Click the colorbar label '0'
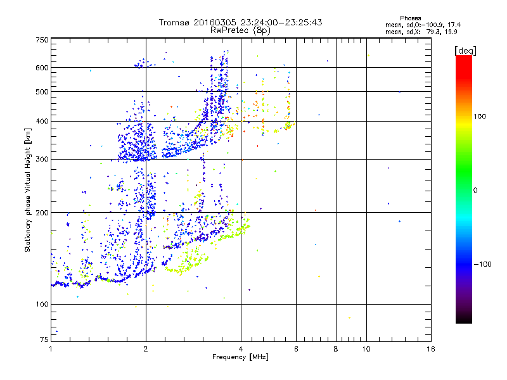 [475, 190]
